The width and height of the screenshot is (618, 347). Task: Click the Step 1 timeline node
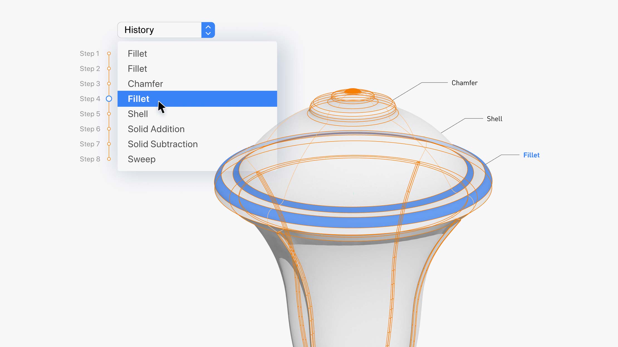pyautogui.click(x=109, y=53)
